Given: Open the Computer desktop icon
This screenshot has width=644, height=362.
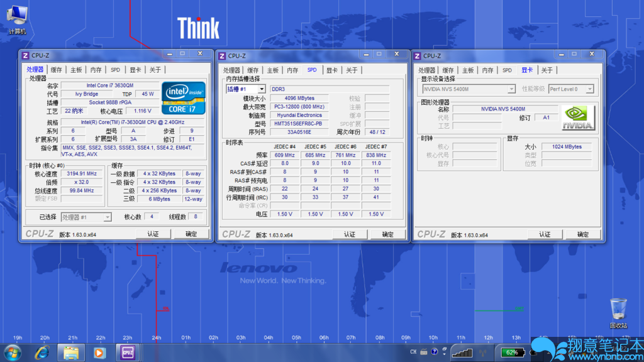Looking at the screenshot, I should tap(17, 19).
